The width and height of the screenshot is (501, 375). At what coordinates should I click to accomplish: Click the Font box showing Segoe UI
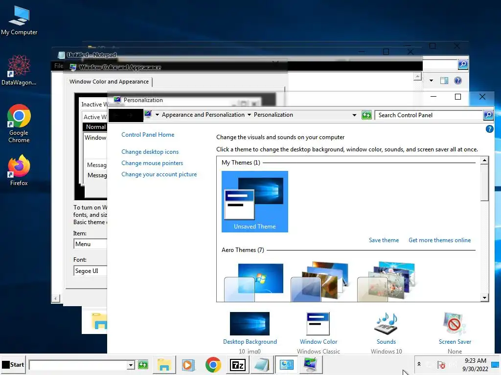coord(91,271)
